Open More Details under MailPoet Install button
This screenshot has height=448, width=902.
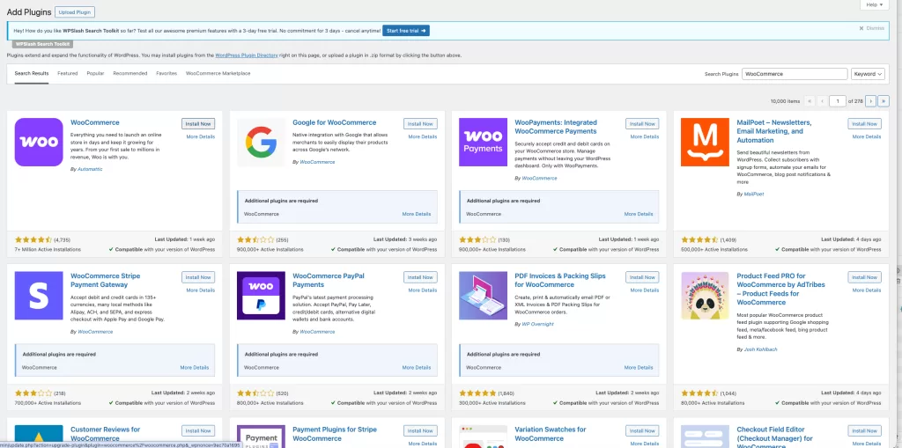[867, 137]
